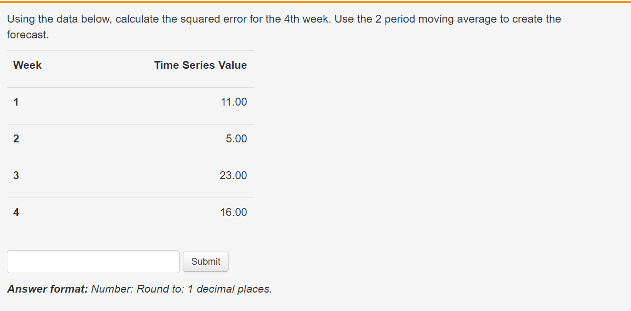The width and height of the screenshot is (631, 311).
Task: Click the row for Week 1
Action: click(129, 102)
